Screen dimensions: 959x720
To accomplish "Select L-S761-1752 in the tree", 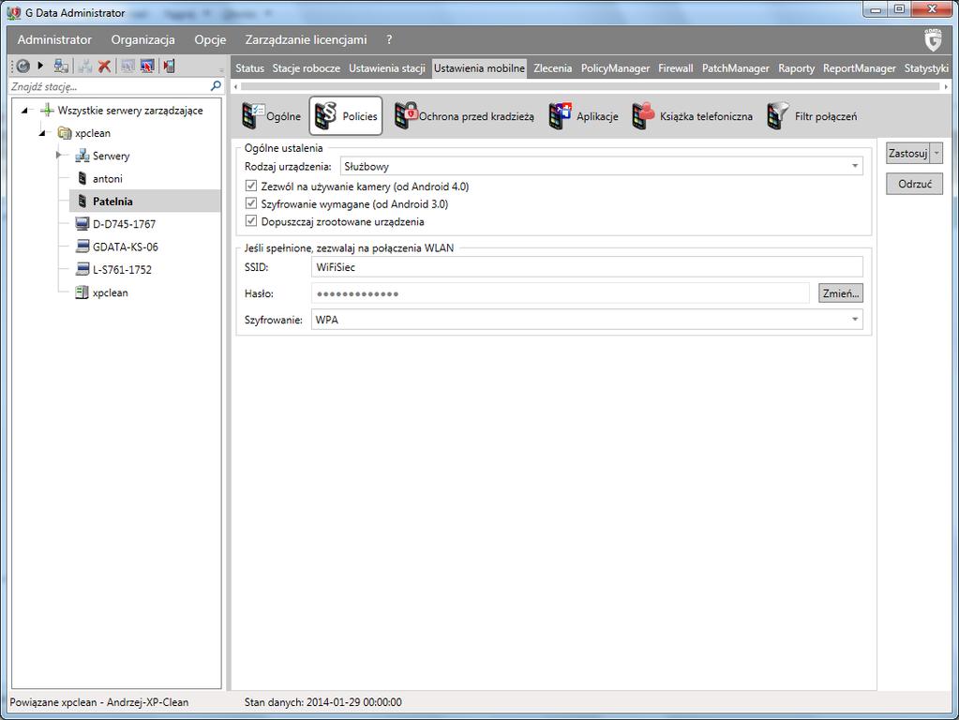I will (122, 269).
